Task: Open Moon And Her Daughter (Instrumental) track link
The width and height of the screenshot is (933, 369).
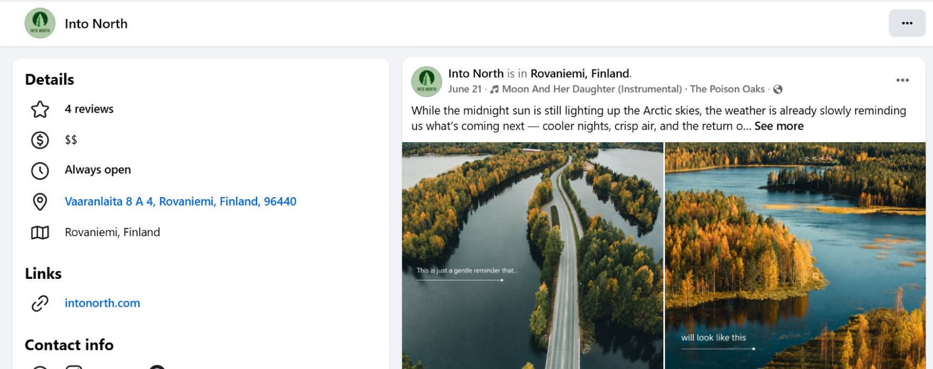Action: (x=591, y=89)
